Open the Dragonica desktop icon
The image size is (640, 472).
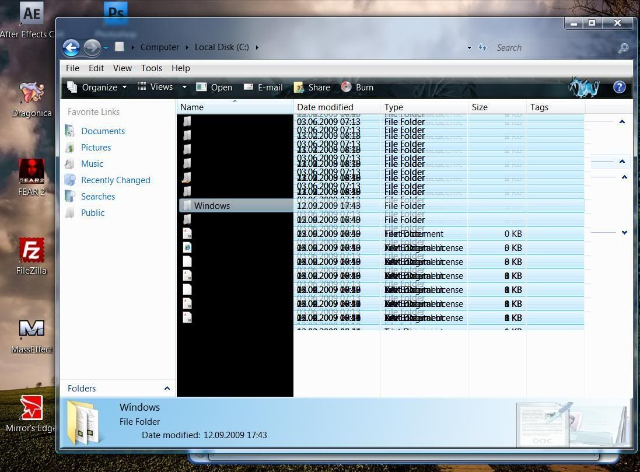(32, 100)
